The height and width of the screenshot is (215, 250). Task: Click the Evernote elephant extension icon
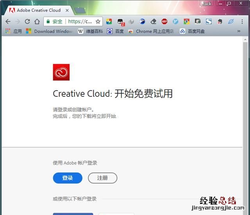[x=220, y=21]
